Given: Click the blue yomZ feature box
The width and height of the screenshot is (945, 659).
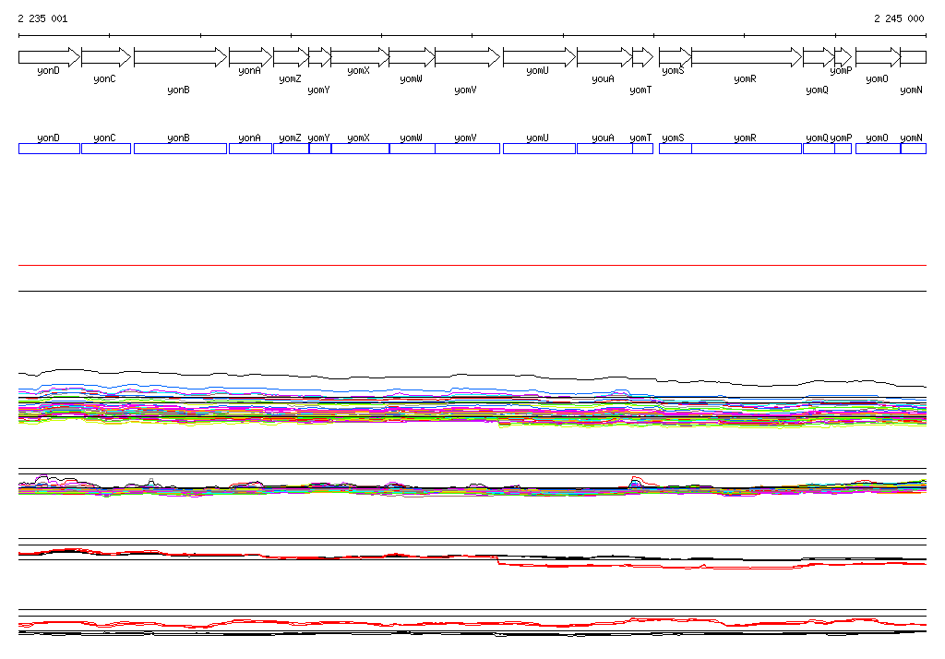Looking at the screenshot, I should tap(291, 149).
